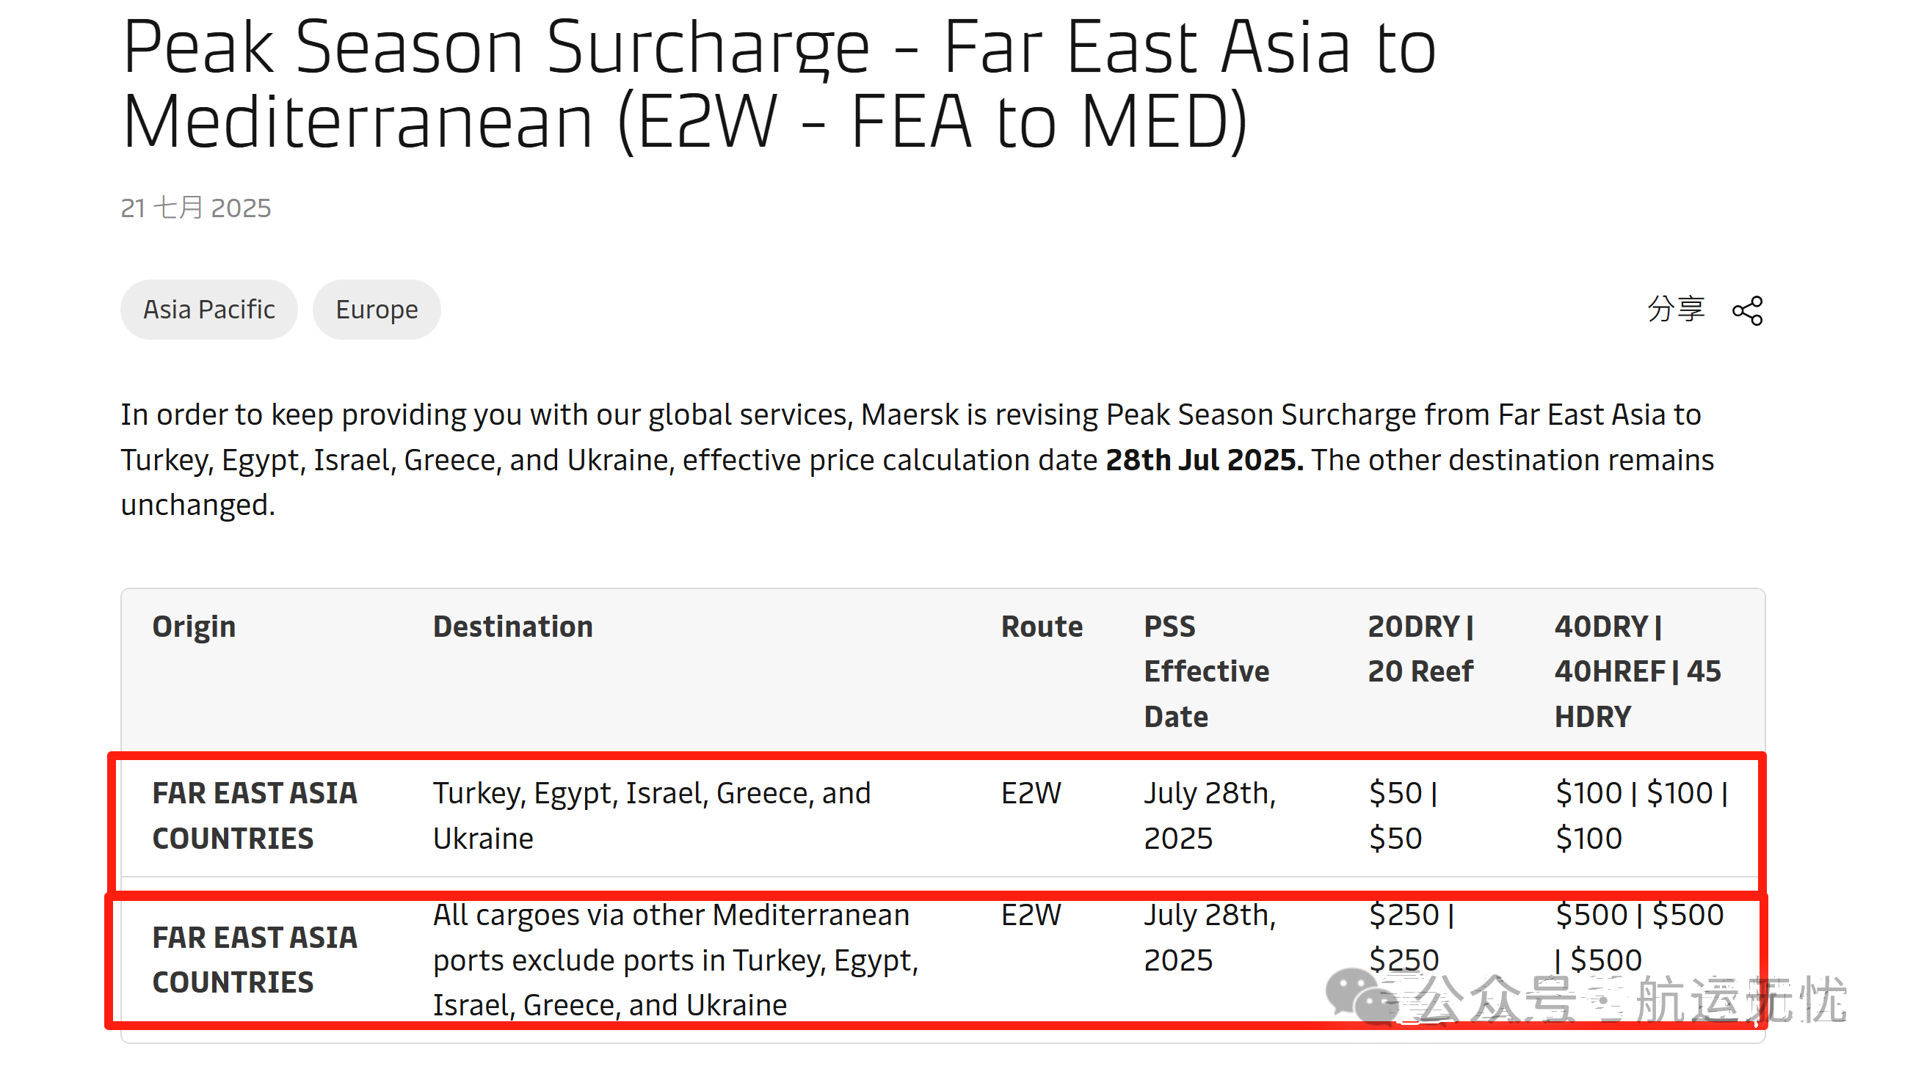Click first row FAR EAST ASIA COUNTRIES cell
The image size is (1910, 1077).
click(255, 815)
